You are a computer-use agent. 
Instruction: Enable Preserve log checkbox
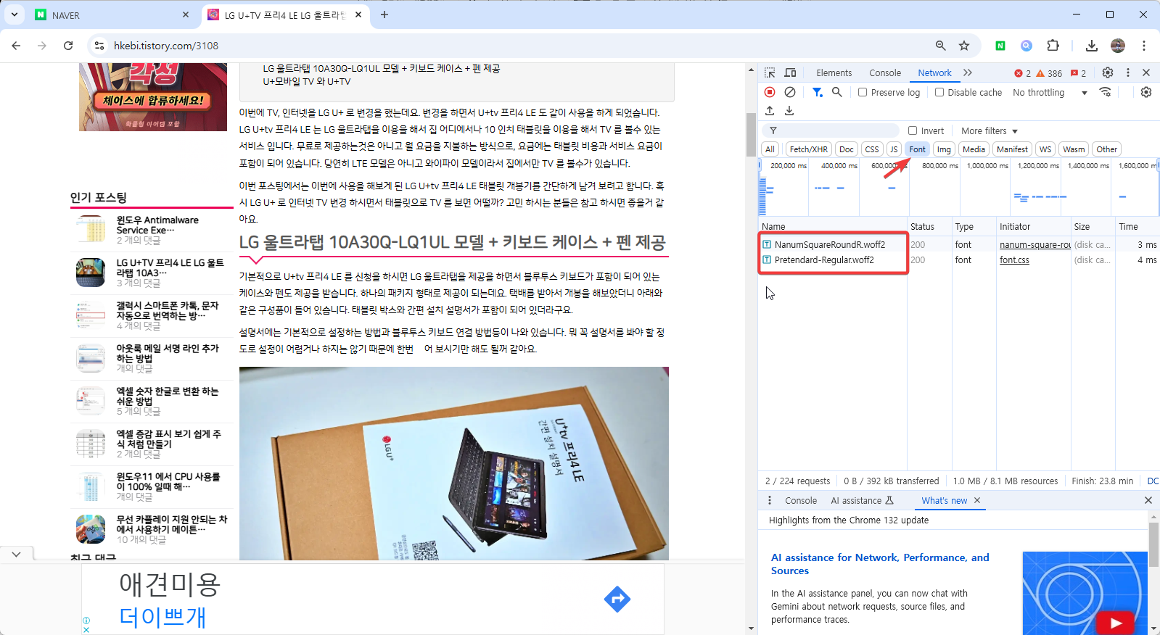[x=863, y=92]
